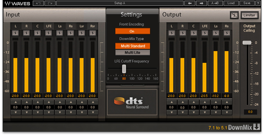
Task: Solo the input R channel
Action: click(x=27, y=33)
